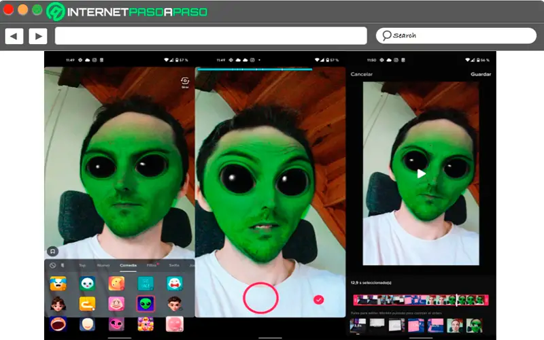Pick the white ghost face on green effect
Screen dimensions: 544x340
87,284
